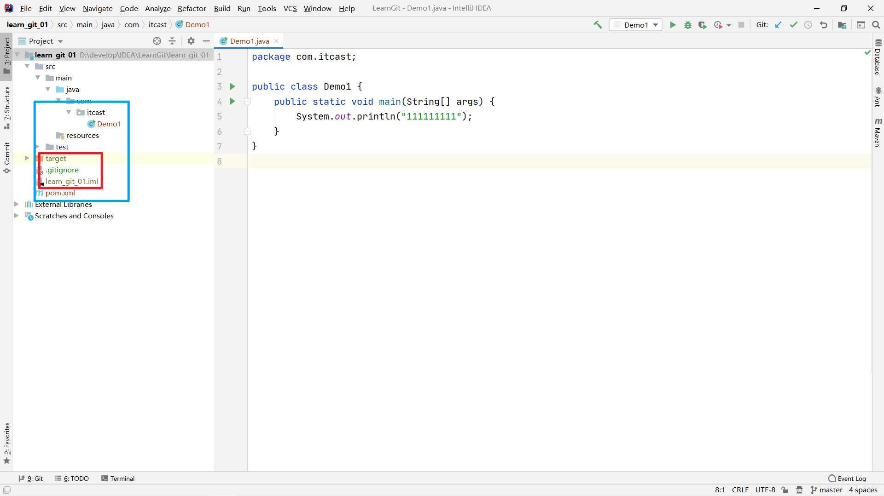This screenshot has width=884, height=496.
Task: Open the Database tool window
Action: click(x=878, y=57)
